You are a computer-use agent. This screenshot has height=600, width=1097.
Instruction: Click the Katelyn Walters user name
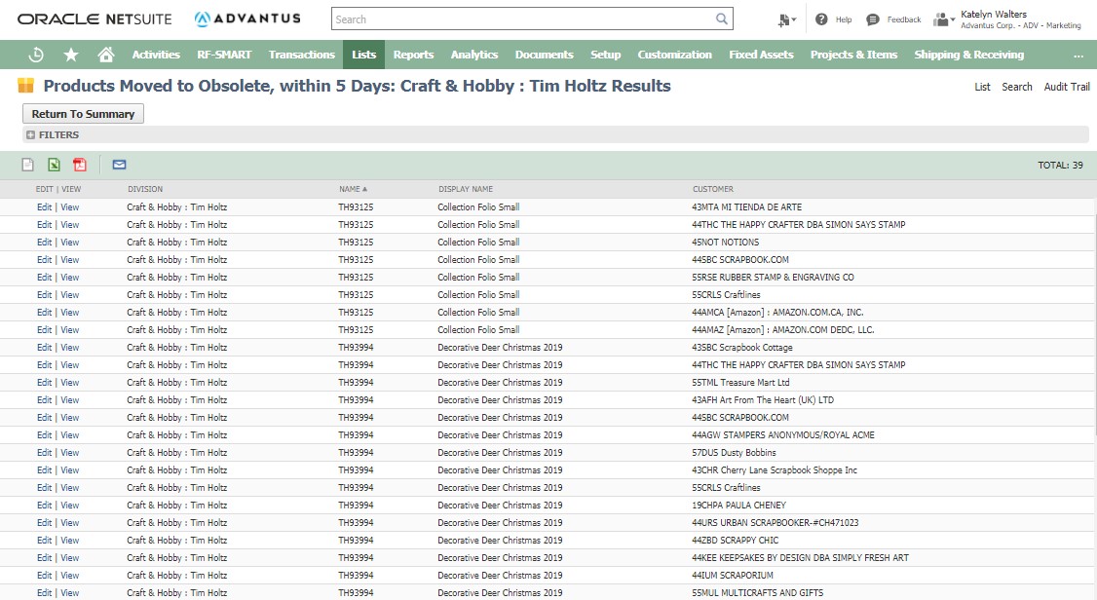pyautogui.click(x=994, y=14)
